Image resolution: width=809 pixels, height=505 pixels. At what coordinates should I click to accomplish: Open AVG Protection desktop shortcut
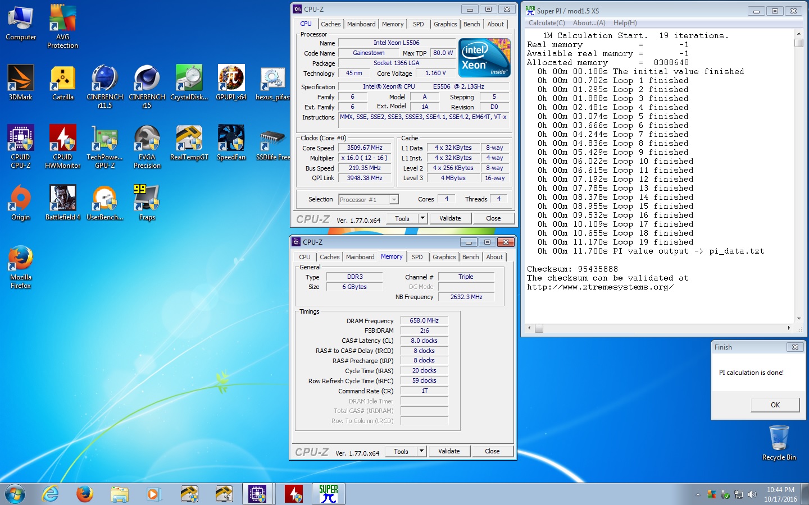(63, 26)
